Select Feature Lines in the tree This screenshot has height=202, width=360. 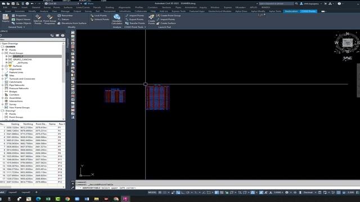[x=16, y=72]
